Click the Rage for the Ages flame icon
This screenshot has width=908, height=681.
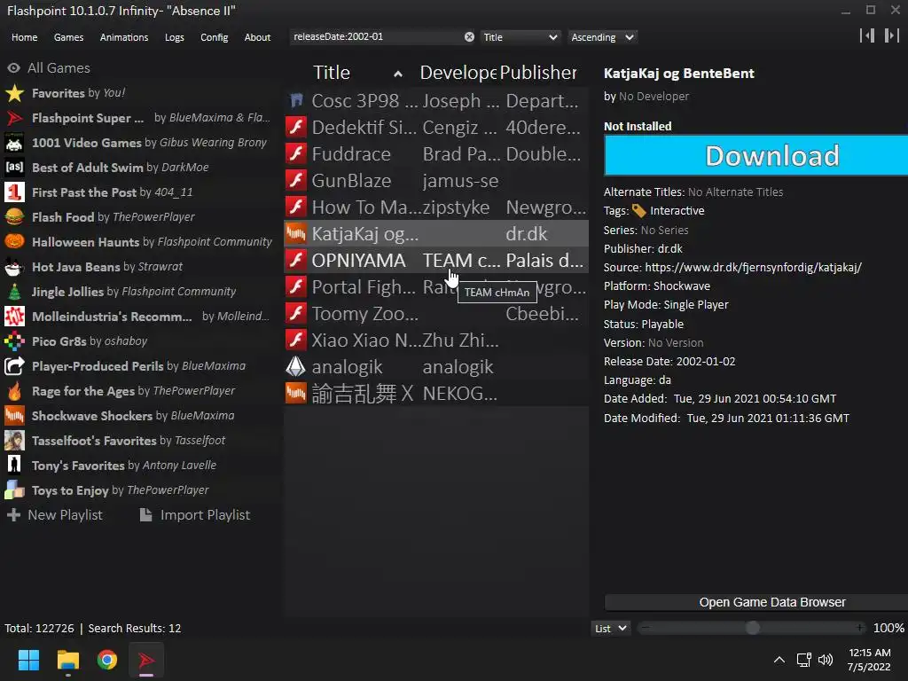[x=14, y=391]
